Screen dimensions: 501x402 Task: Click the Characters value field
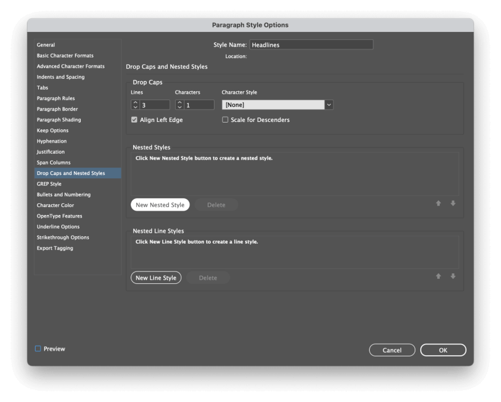pyautogui.click(x=199, y=105)
